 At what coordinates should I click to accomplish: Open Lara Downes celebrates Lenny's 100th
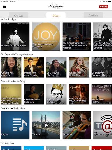(79, 94)
